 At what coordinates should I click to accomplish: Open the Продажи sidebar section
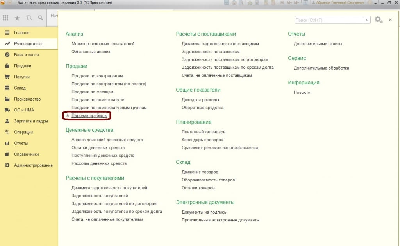click(x=22, y=66)
